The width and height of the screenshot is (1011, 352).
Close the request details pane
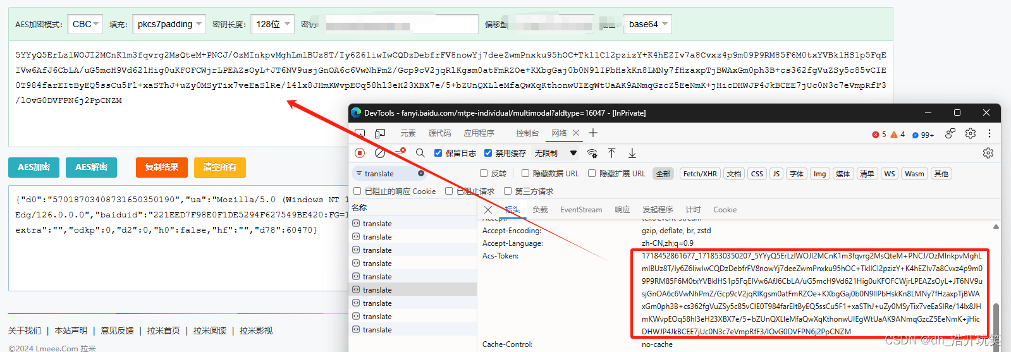click(487, 210)
